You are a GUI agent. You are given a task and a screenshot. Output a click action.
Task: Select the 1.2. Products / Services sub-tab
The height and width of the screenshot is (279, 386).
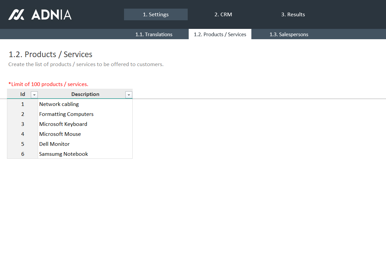tap(220, 34)
